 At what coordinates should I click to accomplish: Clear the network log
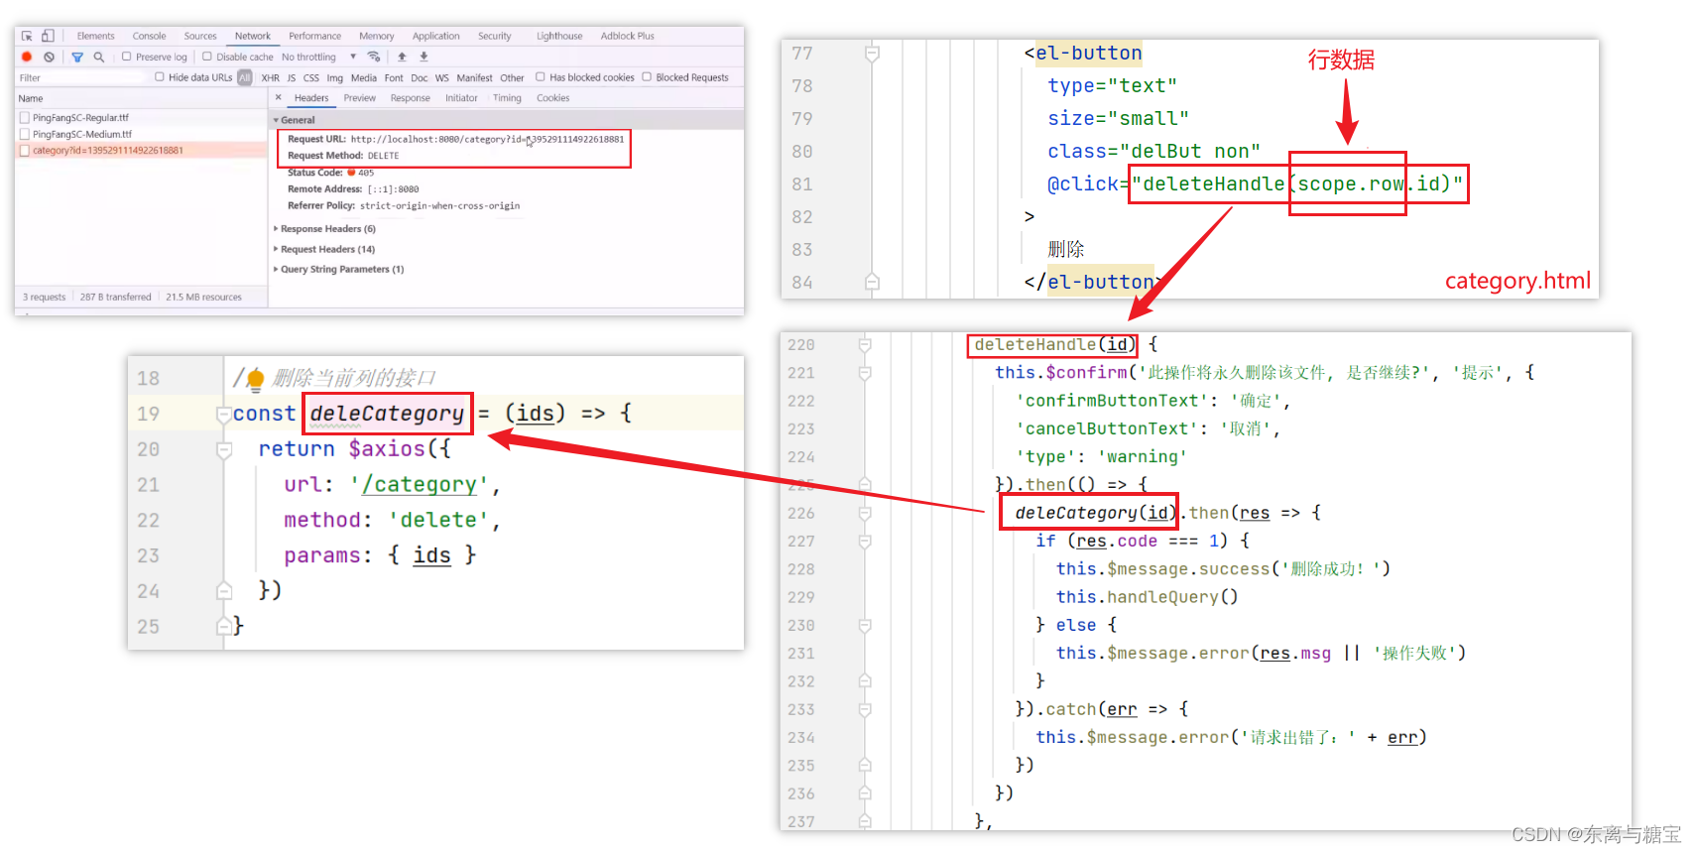(49, 57)
